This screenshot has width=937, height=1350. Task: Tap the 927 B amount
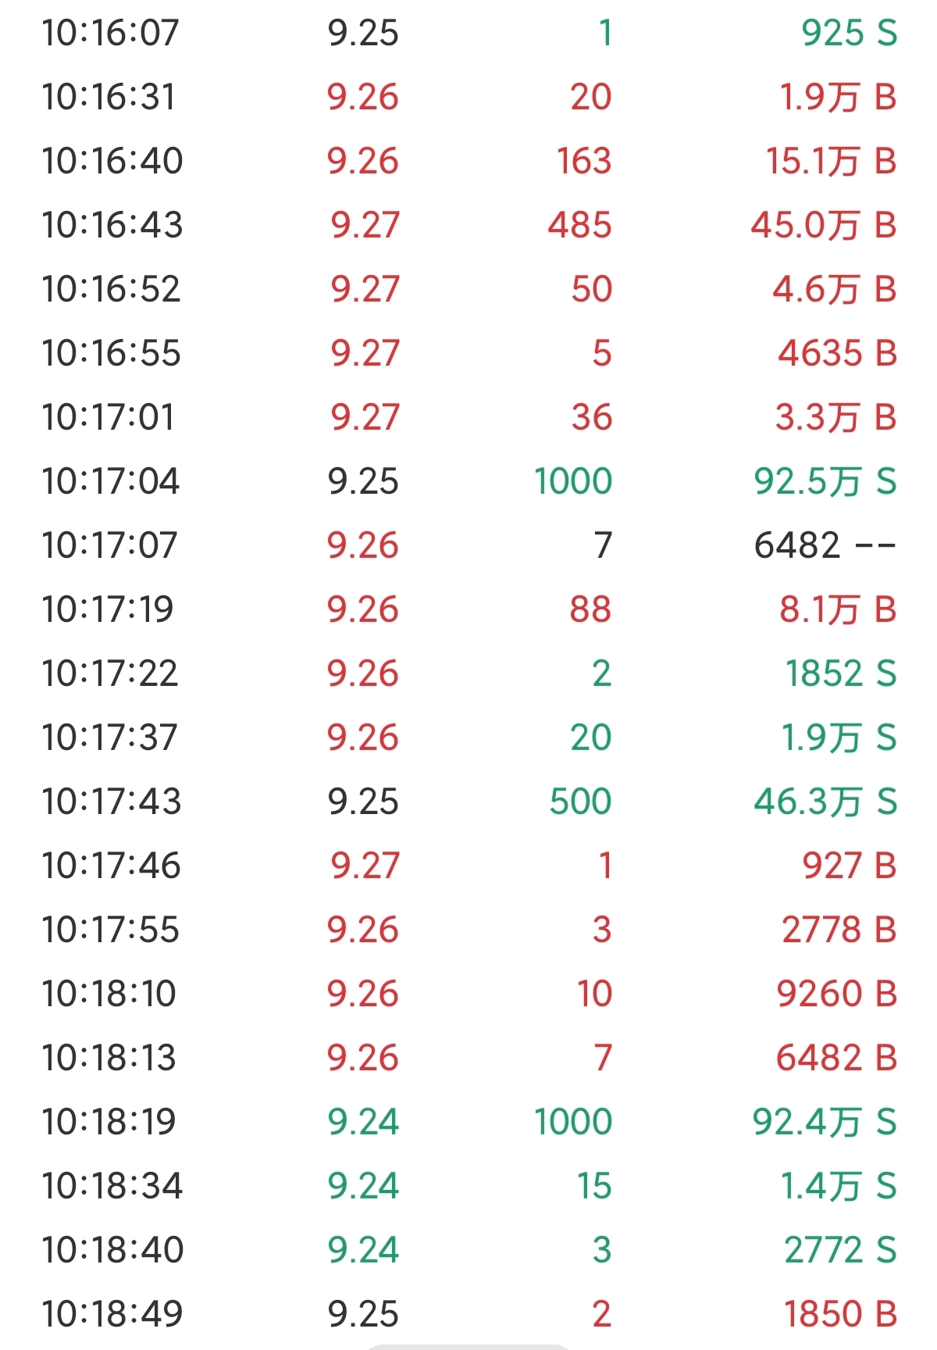(848, 866)
